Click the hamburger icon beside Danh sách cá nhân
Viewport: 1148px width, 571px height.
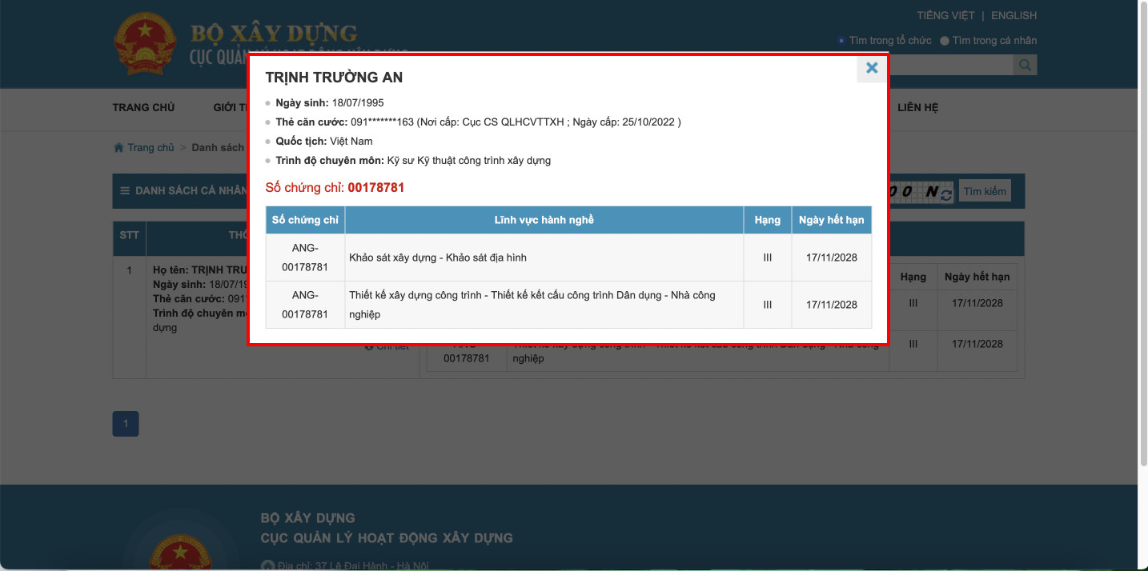(x=125, y=191)
